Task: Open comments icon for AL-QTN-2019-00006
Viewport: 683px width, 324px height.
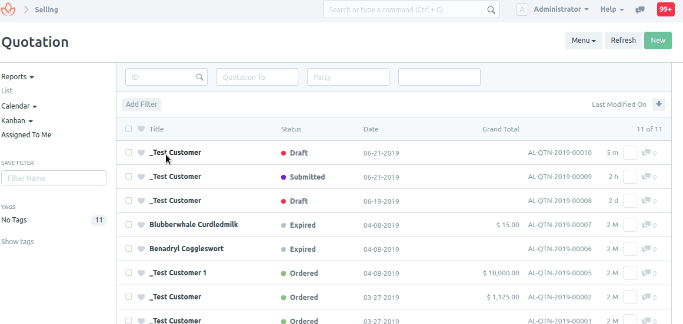Action: 647,249
